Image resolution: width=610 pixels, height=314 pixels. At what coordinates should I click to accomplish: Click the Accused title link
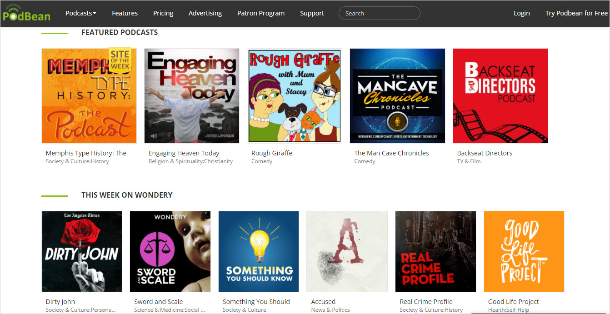point(323,302)
